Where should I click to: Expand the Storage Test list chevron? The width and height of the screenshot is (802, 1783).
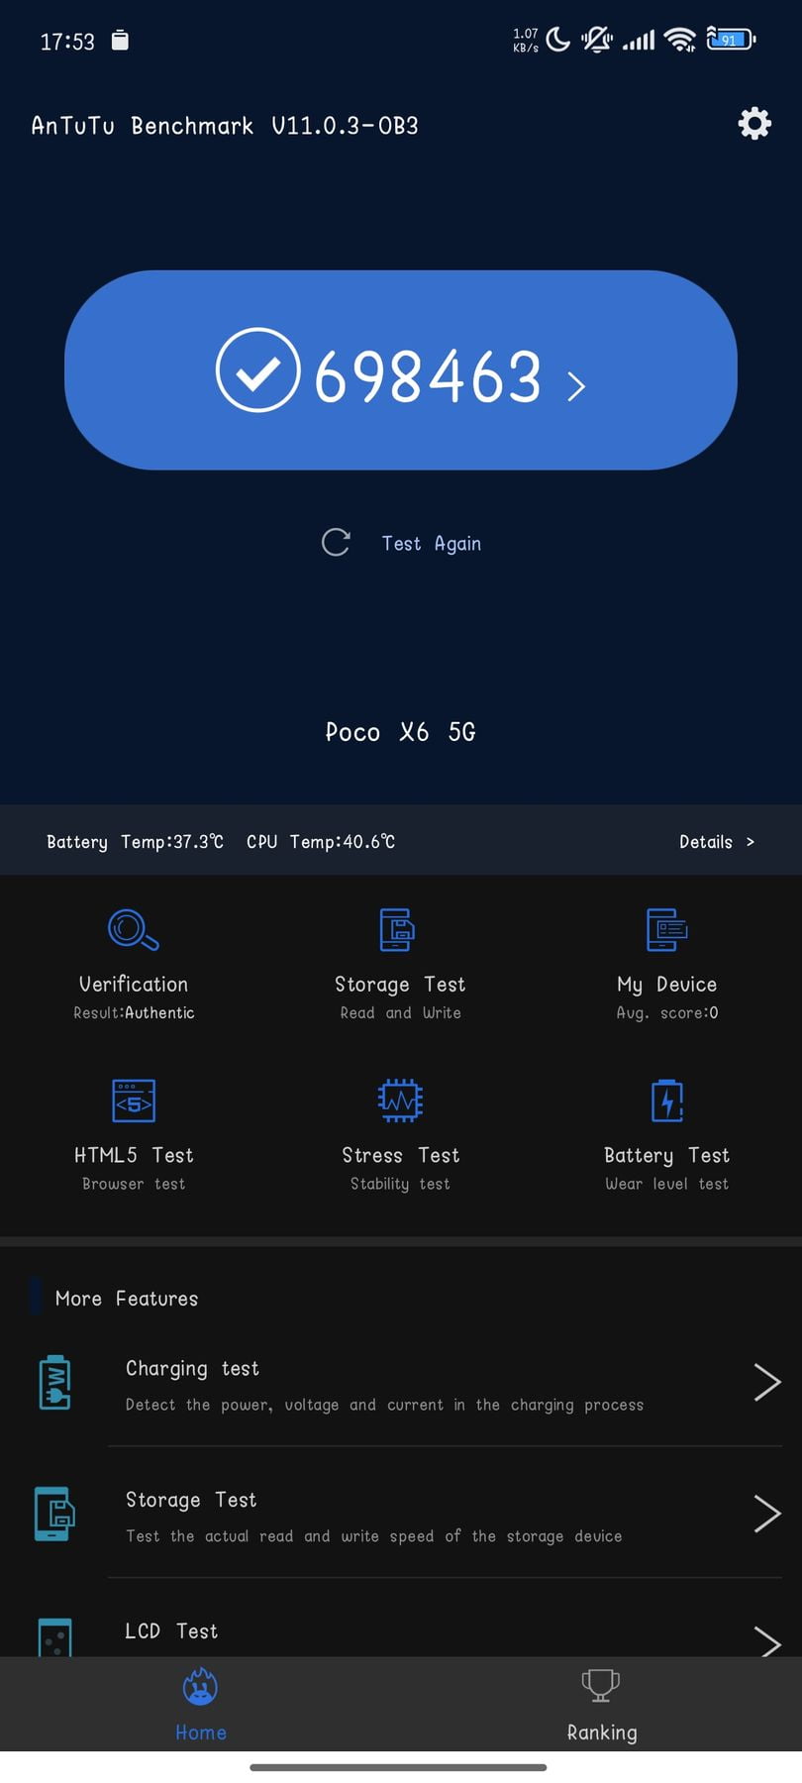767,1514
